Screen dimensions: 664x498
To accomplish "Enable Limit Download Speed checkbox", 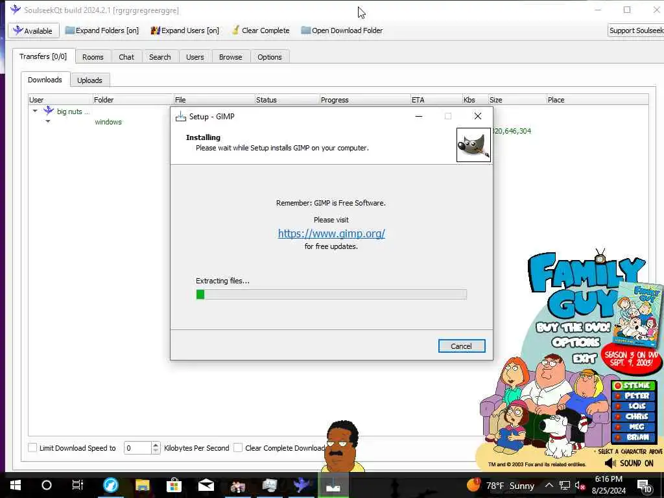I will [32, 447].
